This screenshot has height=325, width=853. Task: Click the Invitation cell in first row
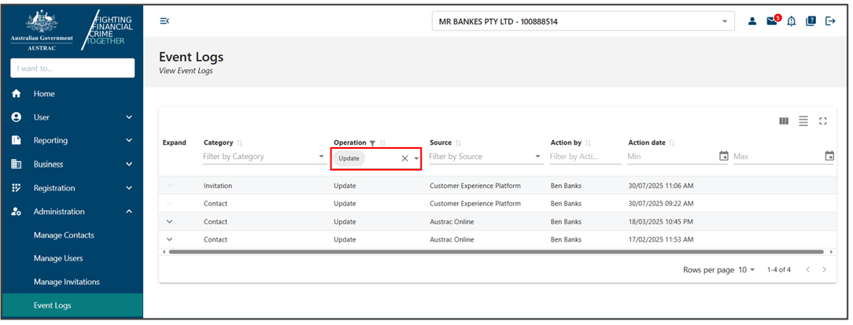click(218, 186)
